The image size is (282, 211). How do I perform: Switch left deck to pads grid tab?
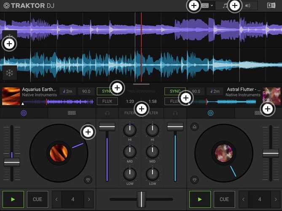coord(72,113)
